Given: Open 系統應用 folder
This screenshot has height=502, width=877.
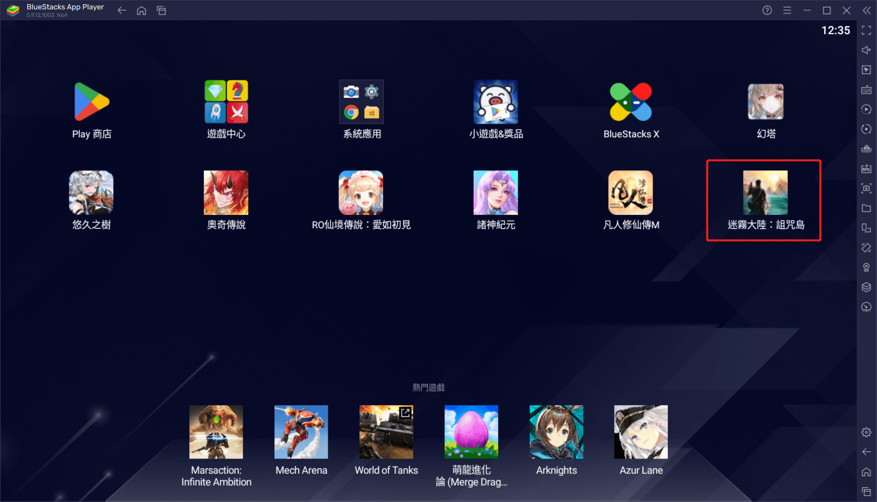Looking at the screenshot, I should pyautogui.click(x=361, y=102).
